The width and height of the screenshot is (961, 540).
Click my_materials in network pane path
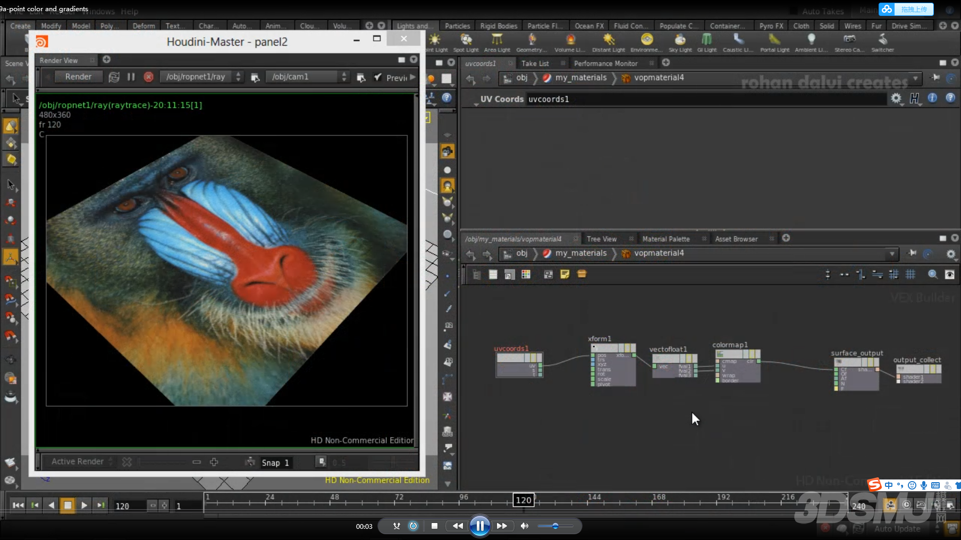point(580,253)
